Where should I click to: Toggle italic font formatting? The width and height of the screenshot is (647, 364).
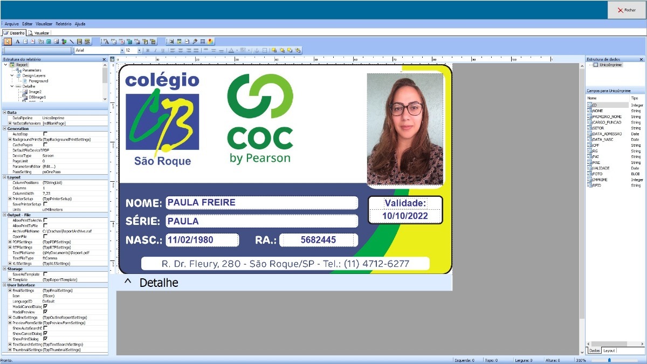(155, 50)
